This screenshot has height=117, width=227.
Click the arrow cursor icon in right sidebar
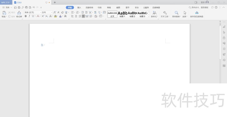click(224, 32)
